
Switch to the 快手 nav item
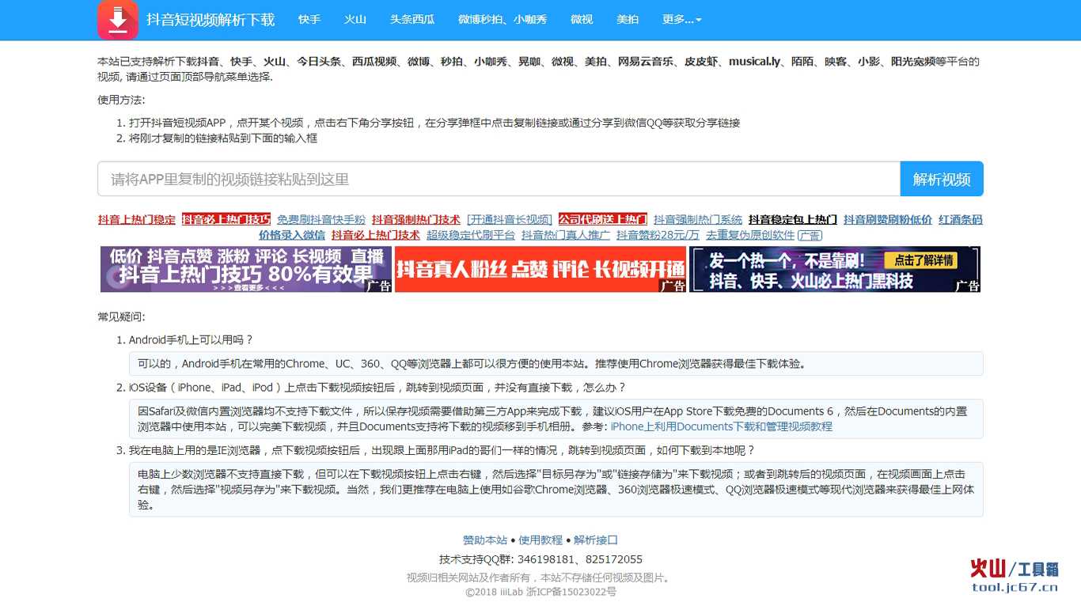click(x=309, y=20)
